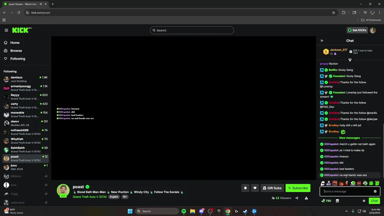This screenshot has height=216, width=384.
Task: Insert the green DJ emote
Action: coord(353,183)
